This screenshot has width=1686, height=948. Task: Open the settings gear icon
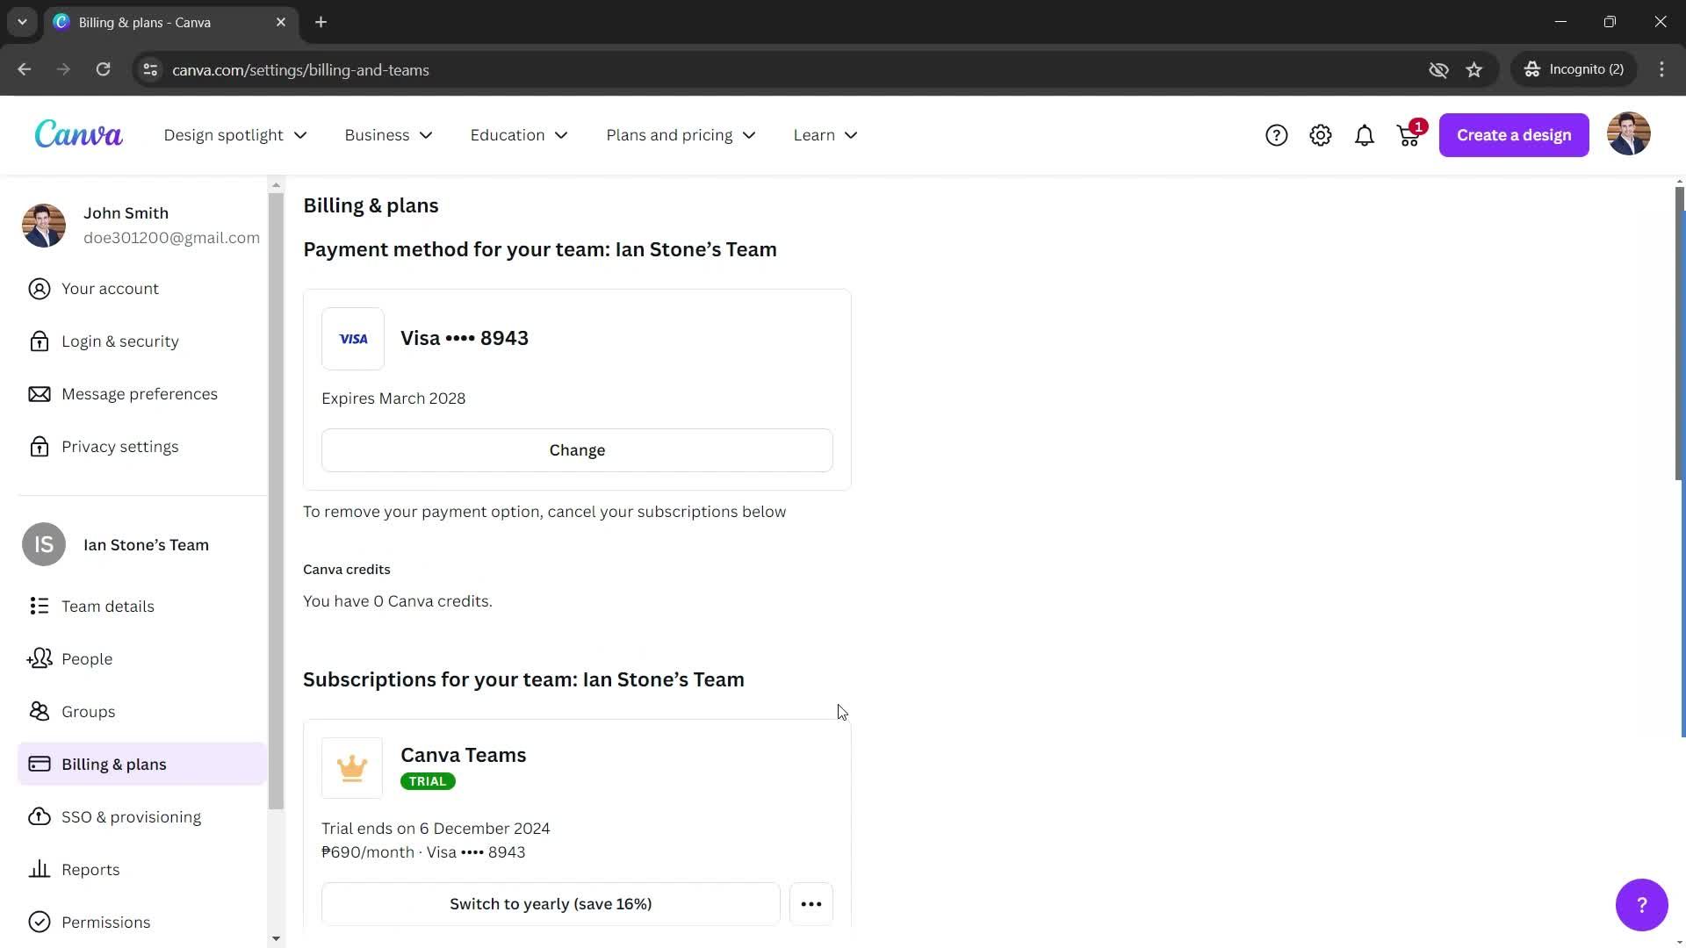(x=1320, y=134)
